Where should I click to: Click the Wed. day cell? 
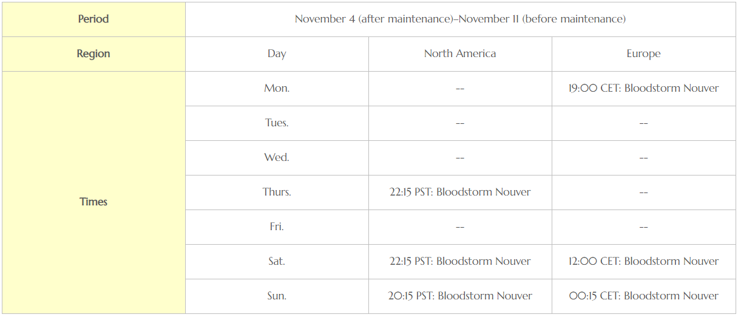(x=277, y=158)
